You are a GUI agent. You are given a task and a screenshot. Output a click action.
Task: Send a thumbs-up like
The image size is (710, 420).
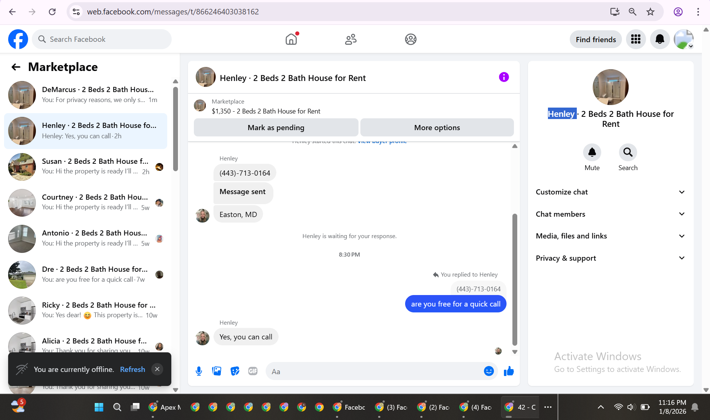(509, 371)
